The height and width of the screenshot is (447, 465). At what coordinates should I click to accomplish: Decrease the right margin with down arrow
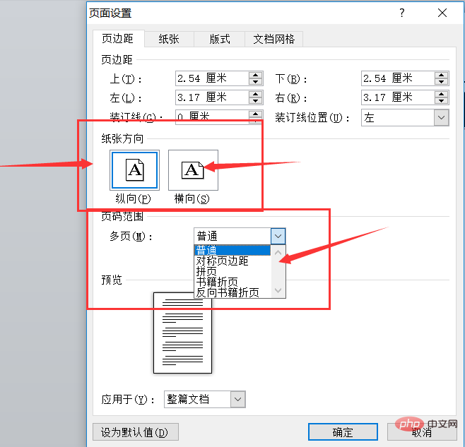point(441,101)
